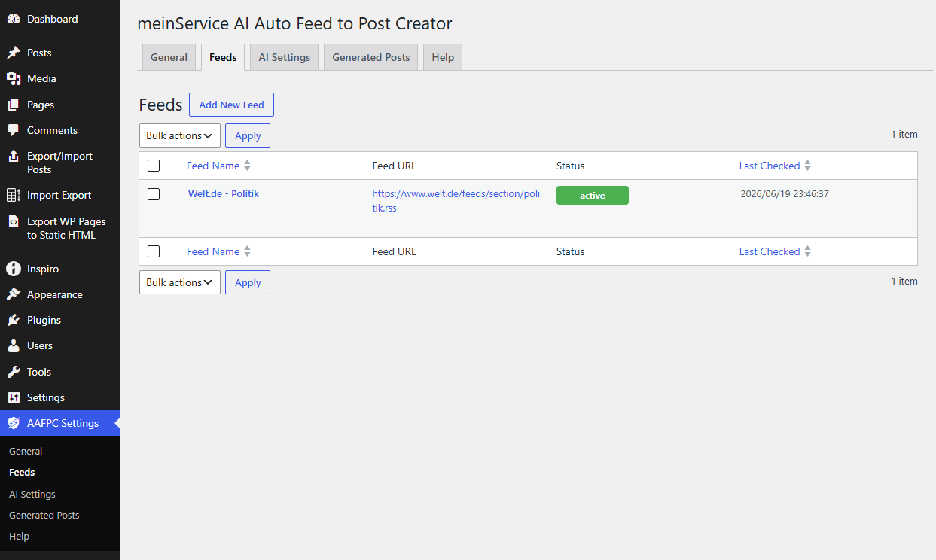Click the Dashboard gauge icon
Viewport: 936px width, 560px height.
[14, 19]
